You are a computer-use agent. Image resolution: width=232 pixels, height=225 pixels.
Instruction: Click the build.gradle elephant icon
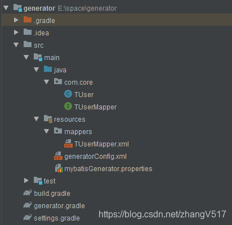point(28,192)
